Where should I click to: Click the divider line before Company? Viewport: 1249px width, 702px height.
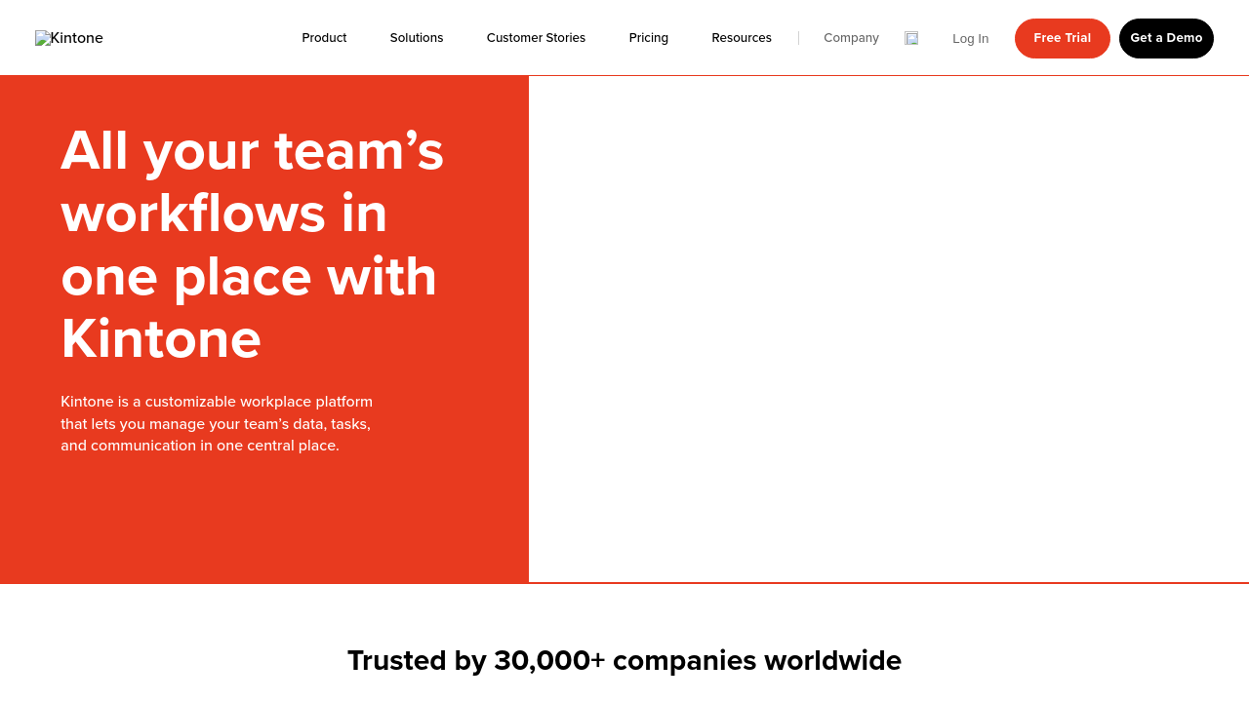[798, 38]
